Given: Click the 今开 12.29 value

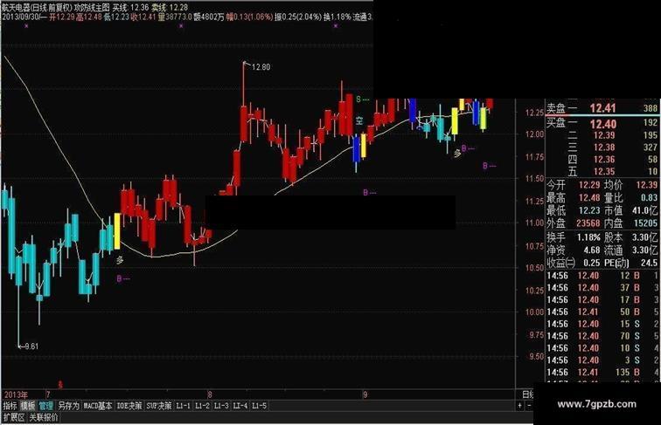Looking at the screenshot, I should [589, 185].
